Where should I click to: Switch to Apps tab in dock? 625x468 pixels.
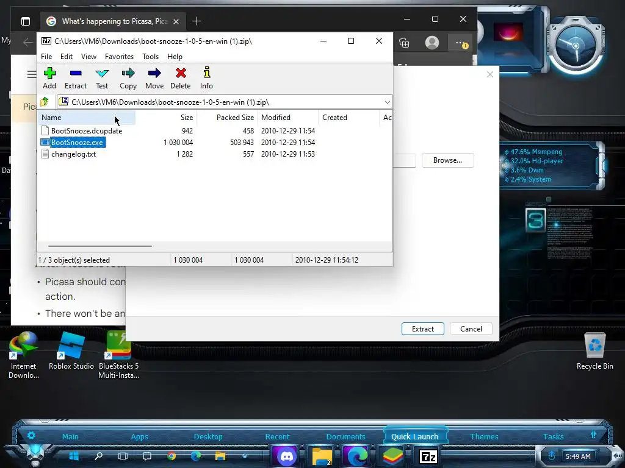pyautogui.click(x=140, y=436)
